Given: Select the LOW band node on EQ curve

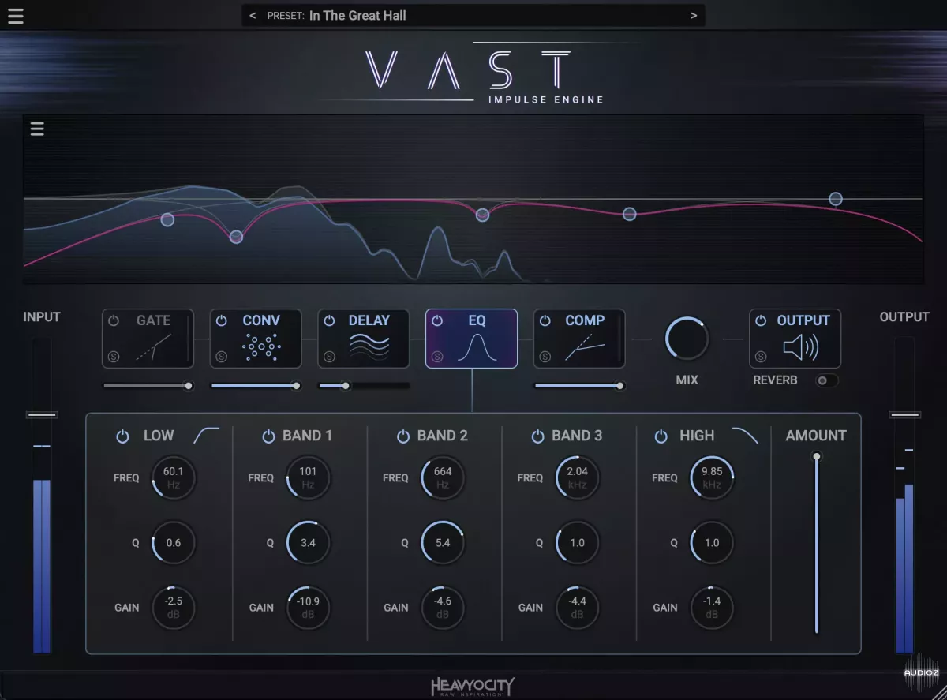Looking at the screenshot, I should point(167,219).
